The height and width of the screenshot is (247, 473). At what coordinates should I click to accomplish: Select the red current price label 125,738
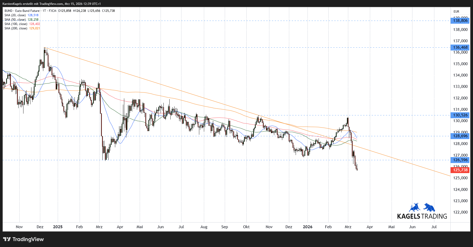pyautogui.click(x=460, y=170)
